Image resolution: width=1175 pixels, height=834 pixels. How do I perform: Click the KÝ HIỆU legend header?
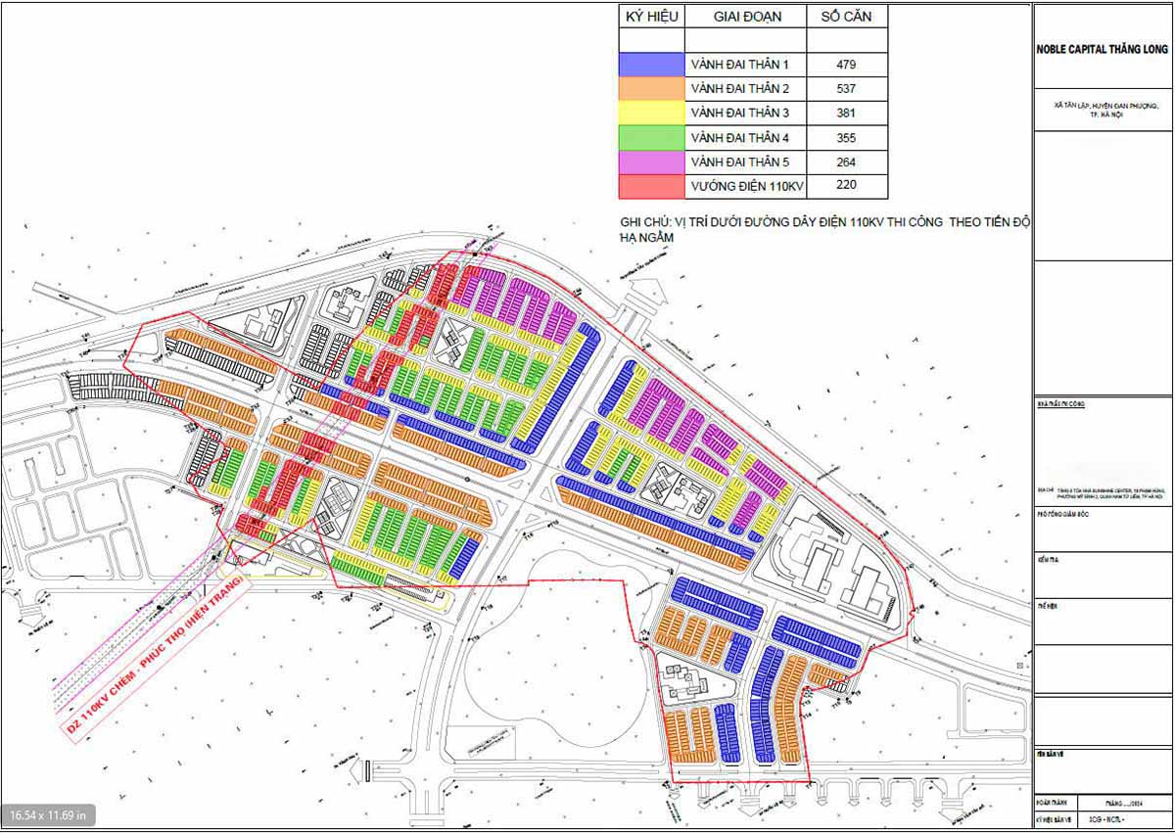click(x=651, y=17)
